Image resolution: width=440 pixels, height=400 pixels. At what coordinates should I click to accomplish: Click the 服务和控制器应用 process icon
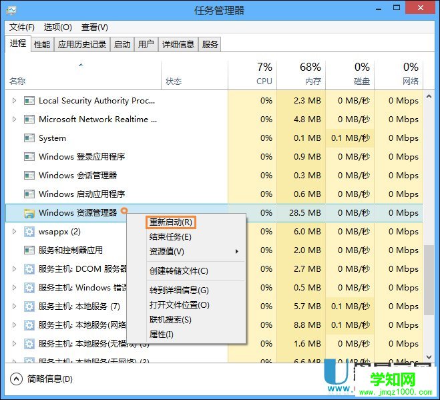[x=29, y=250]
